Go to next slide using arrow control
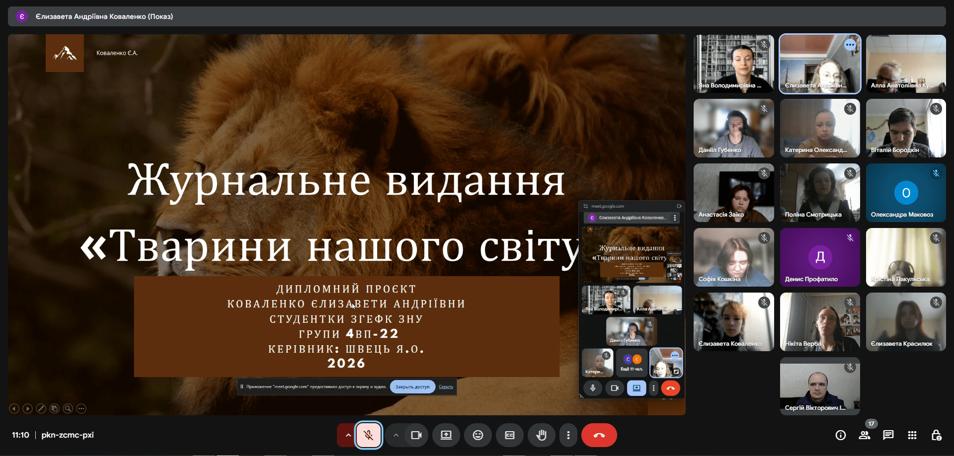954x456 pixels. click(x=28, y=408)
